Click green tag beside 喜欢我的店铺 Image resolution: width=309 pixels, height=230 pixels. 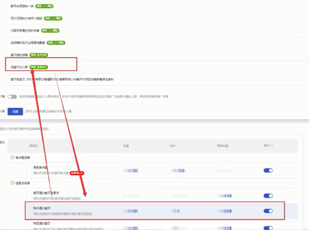point(39,55)
